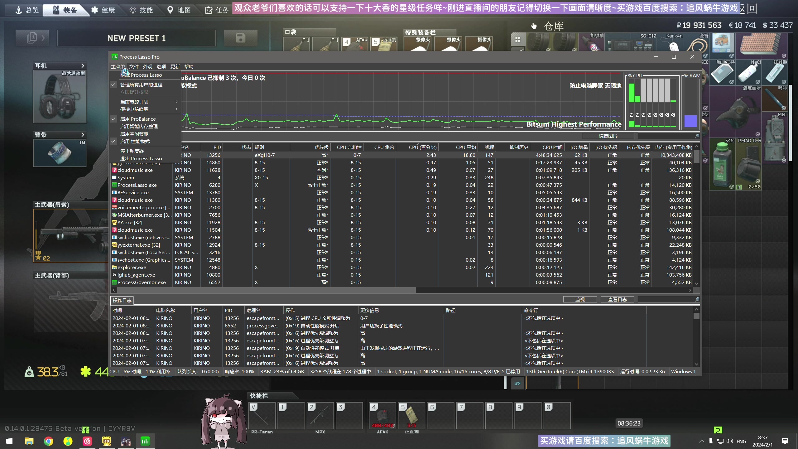Expand the 臂带 slot arrow
This screenshot has width=798, height=449.
(83, 135)
